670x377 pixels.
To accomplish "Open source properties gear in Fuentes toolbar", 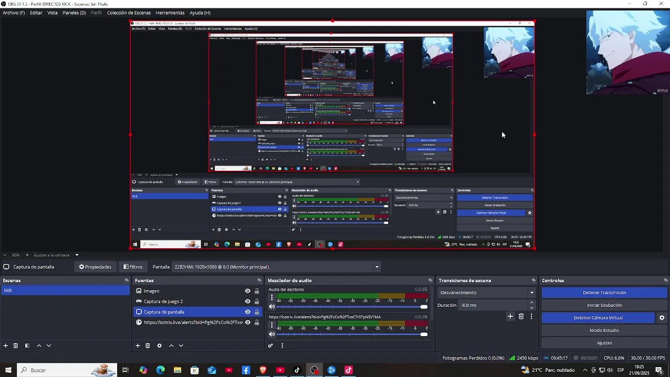I will pos(159,346).
